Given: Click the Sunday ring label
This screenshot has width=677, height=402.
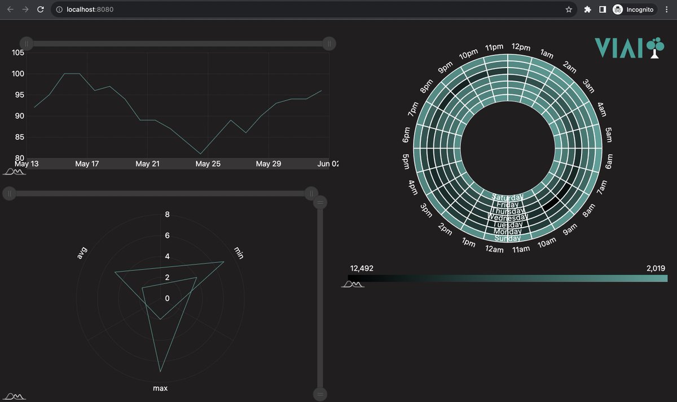Looking at the screenshot, I should coord(508,238).
